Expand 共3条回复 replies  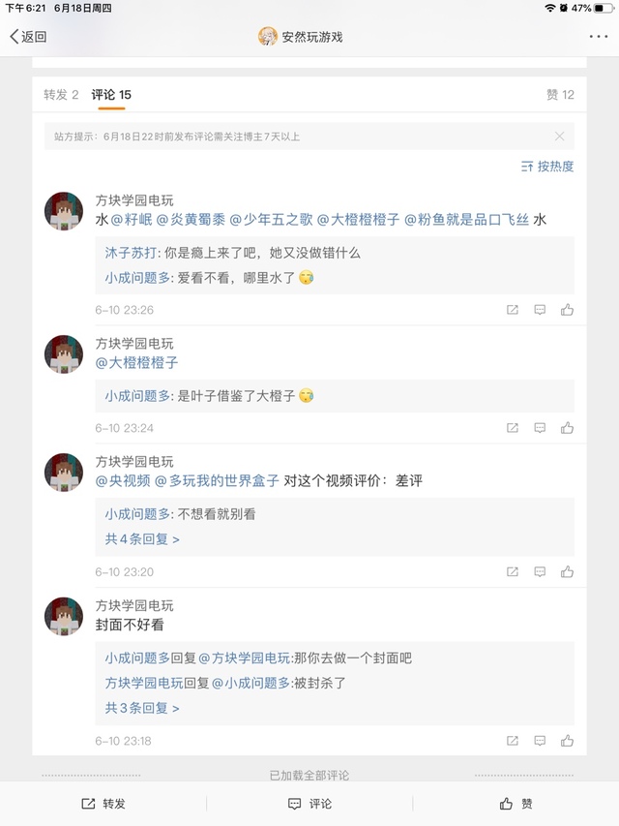[x=142, y=708]
